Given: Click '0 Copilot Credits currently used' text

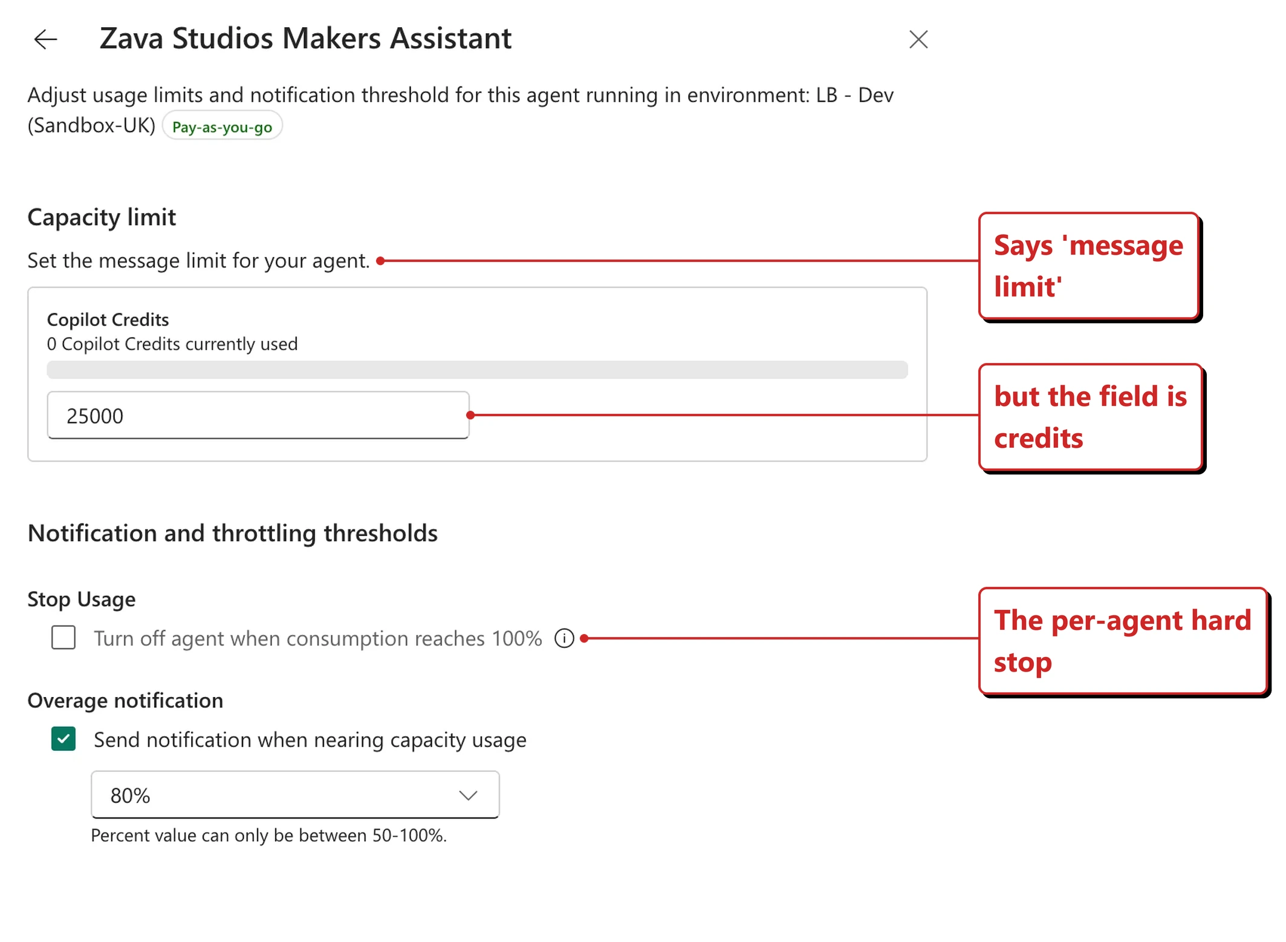Looking at the screenshot, I should [x=172, y=344].
